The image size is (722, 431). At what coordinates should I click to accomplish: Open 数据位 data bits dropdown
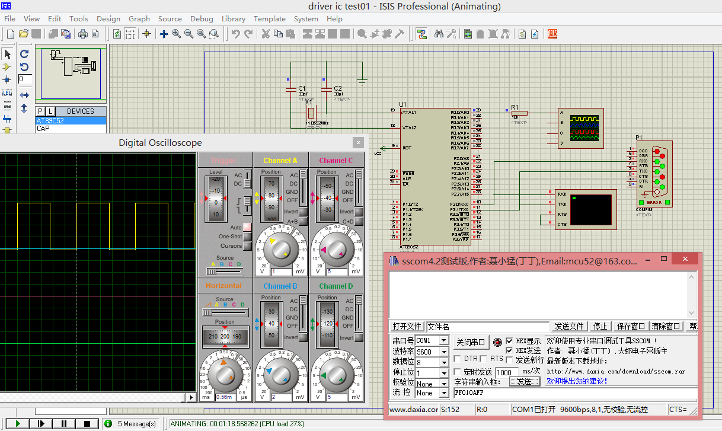point(443,362)
